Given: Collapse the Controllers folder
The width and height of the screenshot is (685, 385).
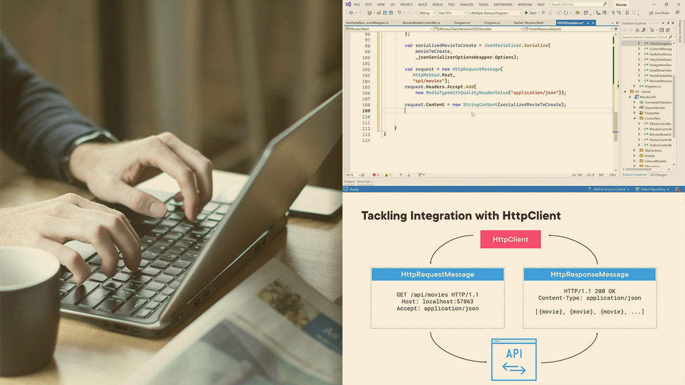Looking at the screenshot, I should coord(634,118).
